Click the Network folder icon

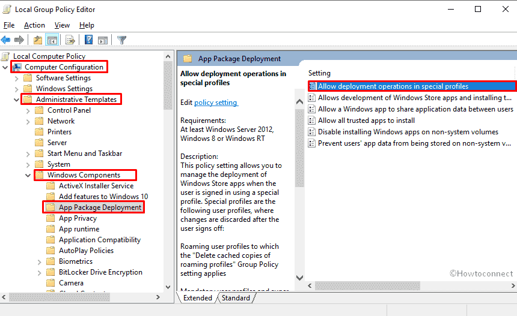pyautogui.click(x=39, y=121)
